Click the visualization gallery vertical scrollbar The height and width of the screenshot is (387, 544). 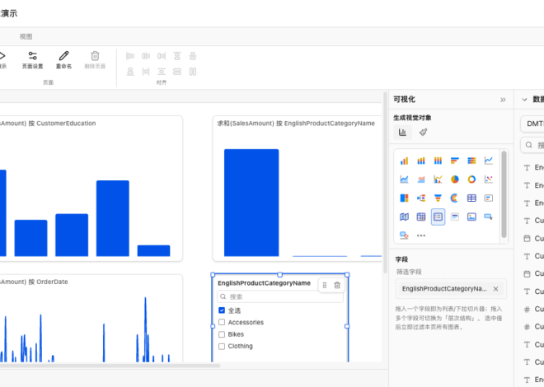(x=504, y=194)
